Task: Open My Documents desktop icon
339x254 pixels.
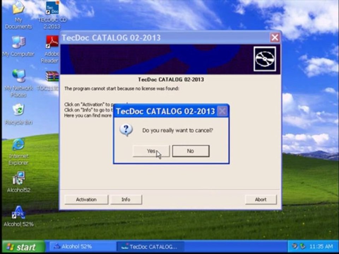Action: point(18,15)
